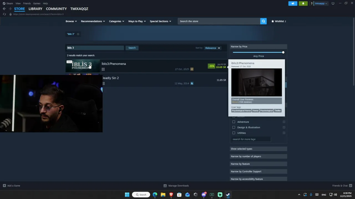The height and width of the screenshot is (199, 355).
Task: Open the Sort by Relevance dropdown
Action: click(x=212, y=48)
